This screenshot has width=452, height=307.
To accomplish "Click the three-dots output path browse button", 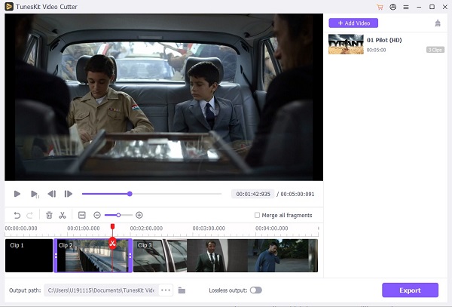I will tap(166, 290).
